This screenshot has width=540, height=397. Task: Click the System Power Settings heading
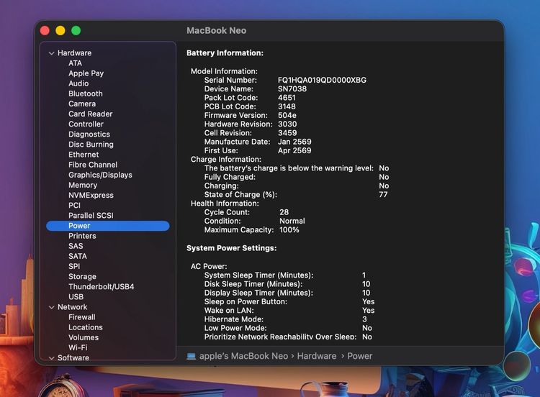tap(231, 248)
